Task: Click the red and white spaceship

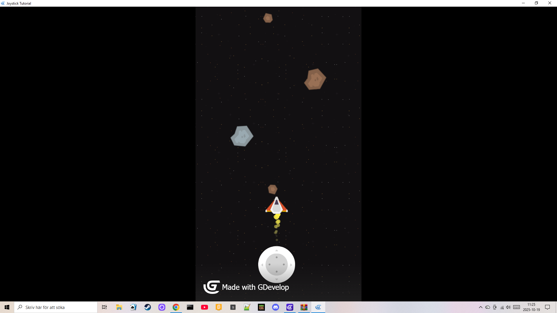Action: click(x=276, y=206)
